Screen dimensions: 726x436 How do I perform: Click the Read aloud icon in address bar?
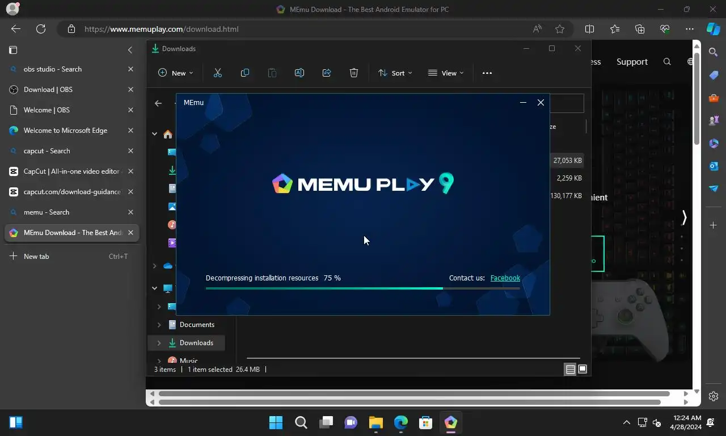click(537, 29)
